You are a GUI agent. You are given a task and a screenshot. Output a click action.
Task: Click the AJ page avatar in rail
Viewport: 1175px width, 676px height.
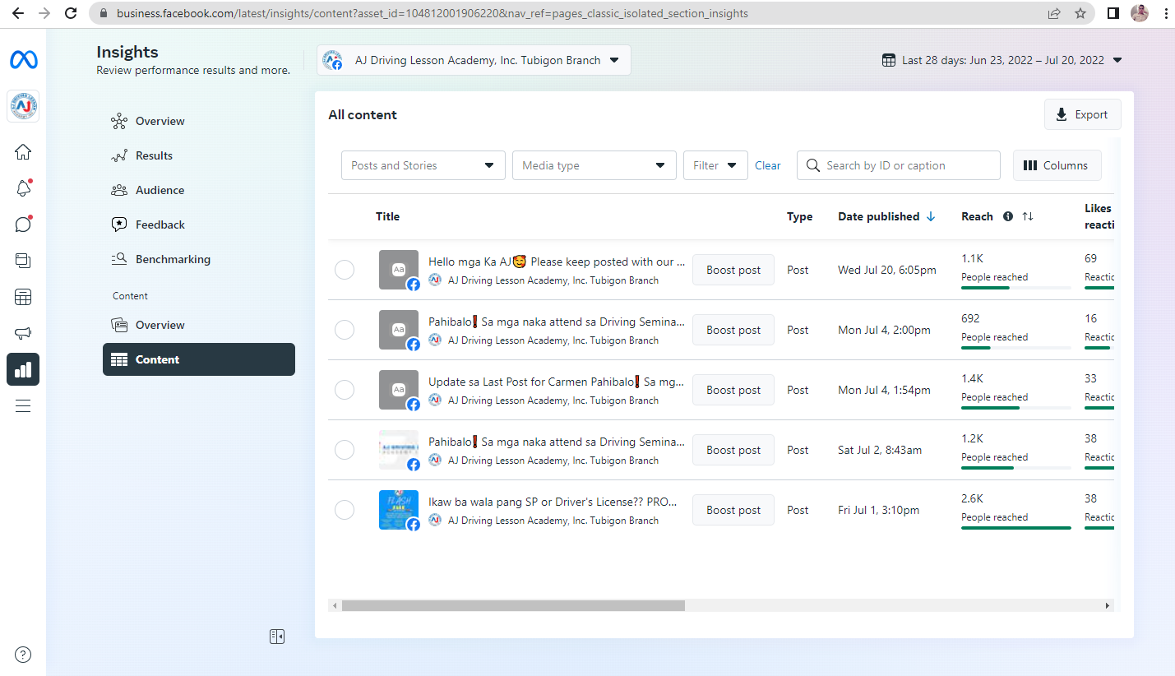(x=23, y=106)
